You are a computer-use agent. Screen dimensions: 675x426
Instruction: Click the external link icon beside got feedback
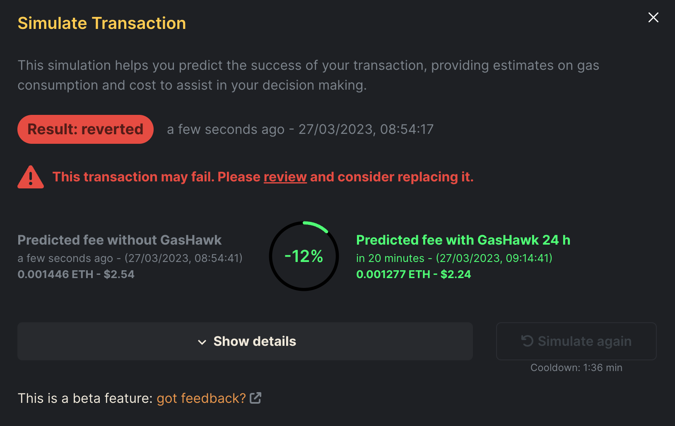(x=256, y=398)
